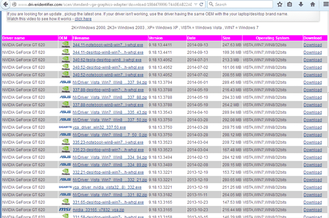Open 340.52-desktop-win8-win7 file link
This screenshot has width=329, height=218.
click(108, 67)
